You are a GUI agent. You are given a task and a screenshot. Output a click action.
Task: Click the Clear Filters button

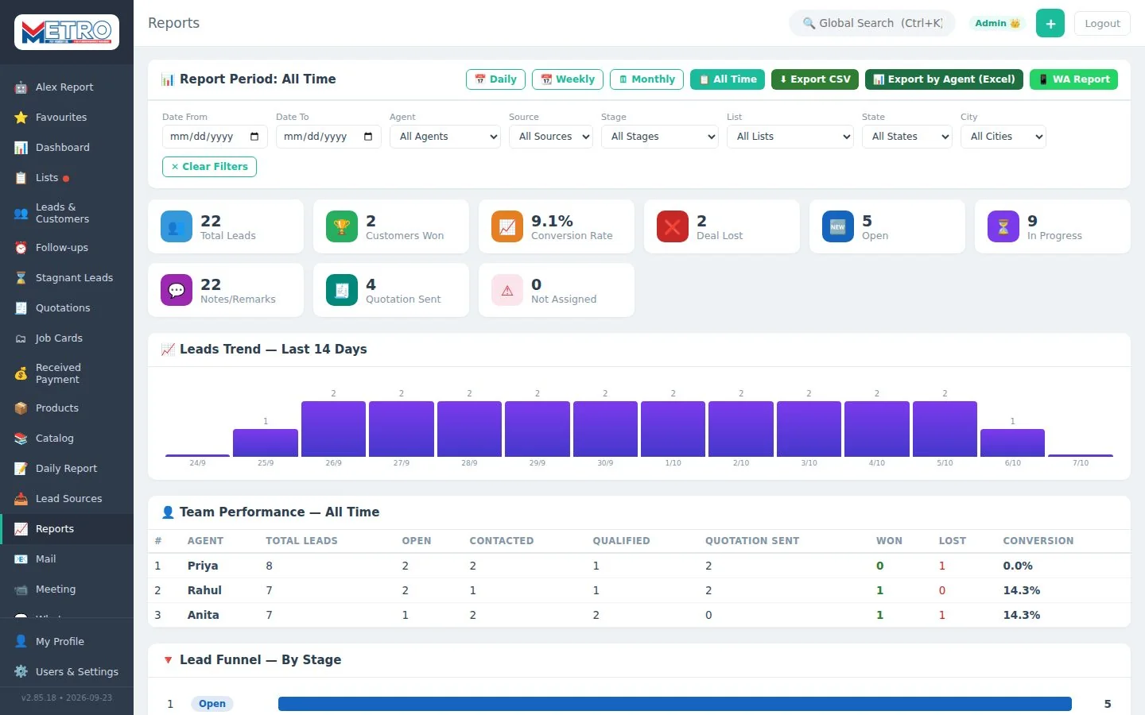tap(209, 167)
